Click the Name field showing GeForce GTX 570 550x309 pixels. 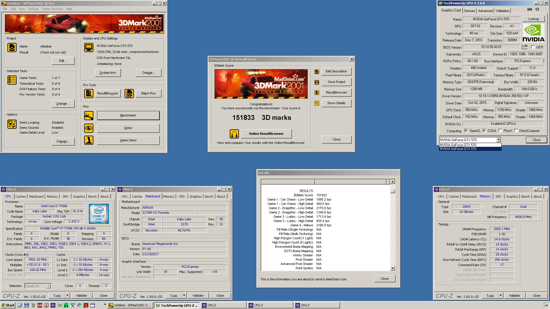click(x=491, y=19)
